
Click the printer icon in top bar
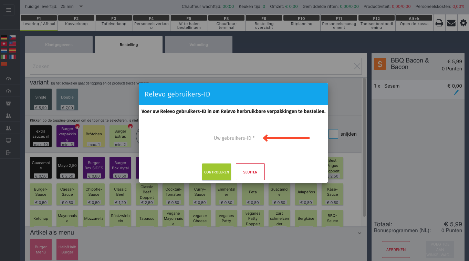[x=439, y=23]
